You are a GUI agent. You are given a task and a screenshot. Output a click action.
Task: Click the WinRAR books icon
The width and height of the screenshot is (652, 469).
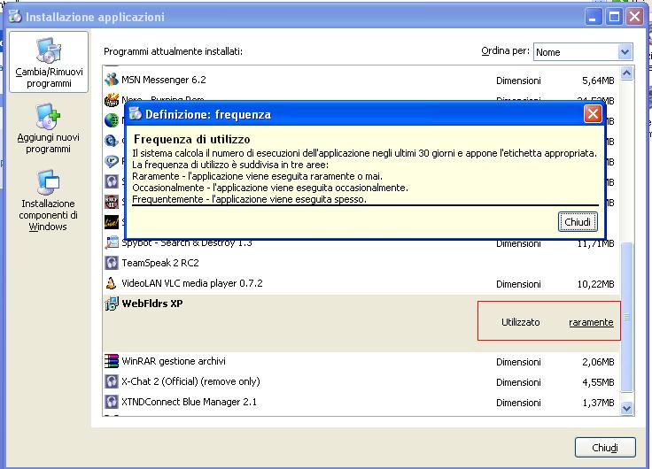click(x=112, y=361)
